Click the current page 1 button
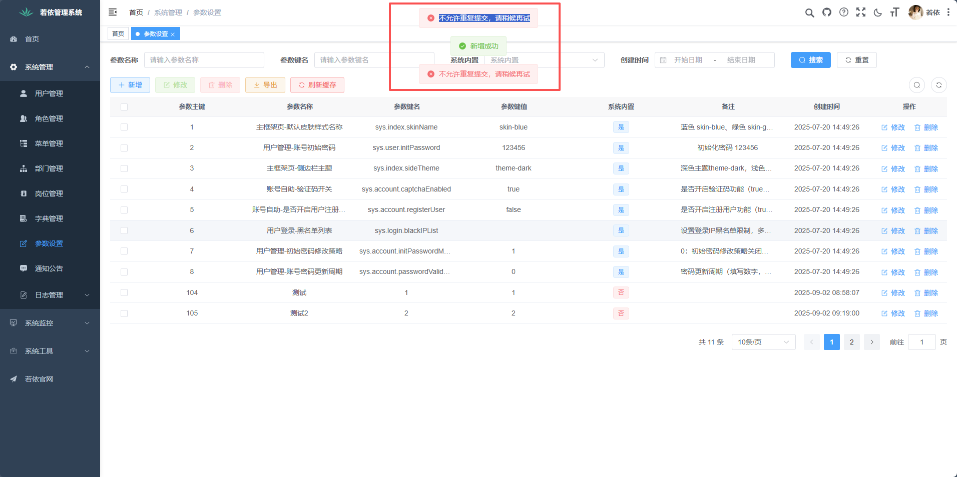This screenshot has height=477, width=957. tap(832, 342)
